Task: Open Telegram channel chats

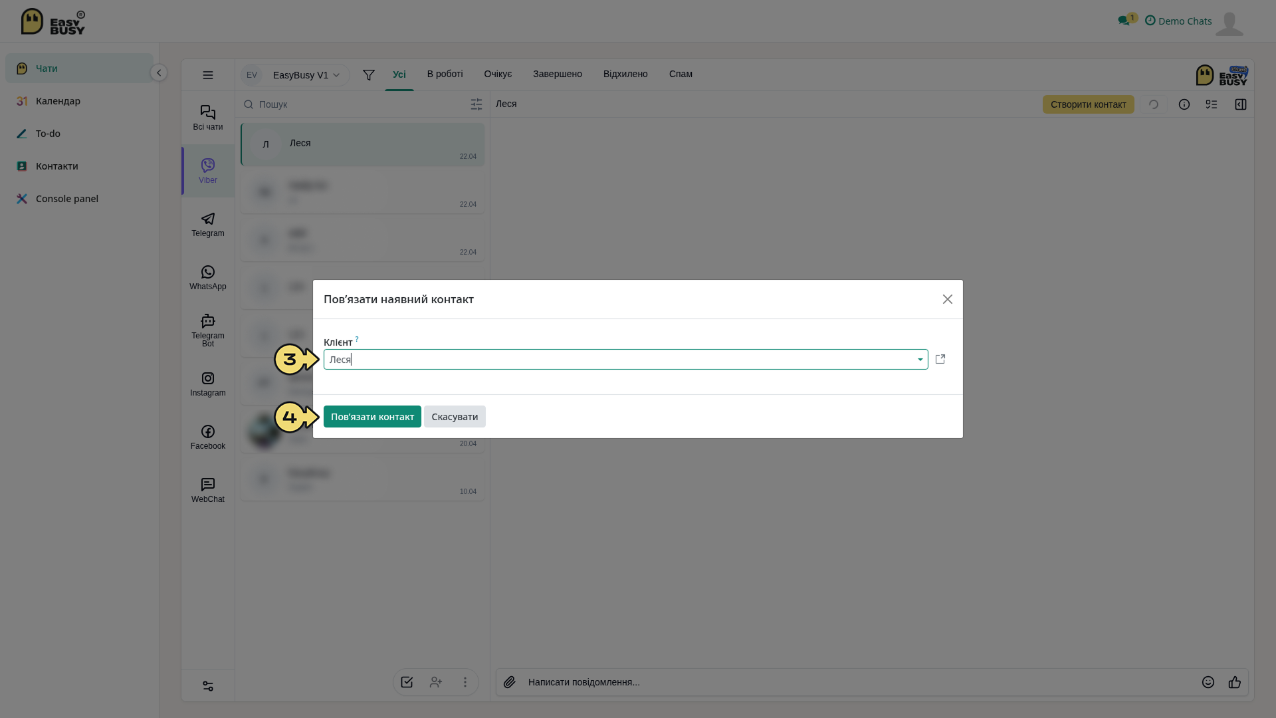Action: 208,224
